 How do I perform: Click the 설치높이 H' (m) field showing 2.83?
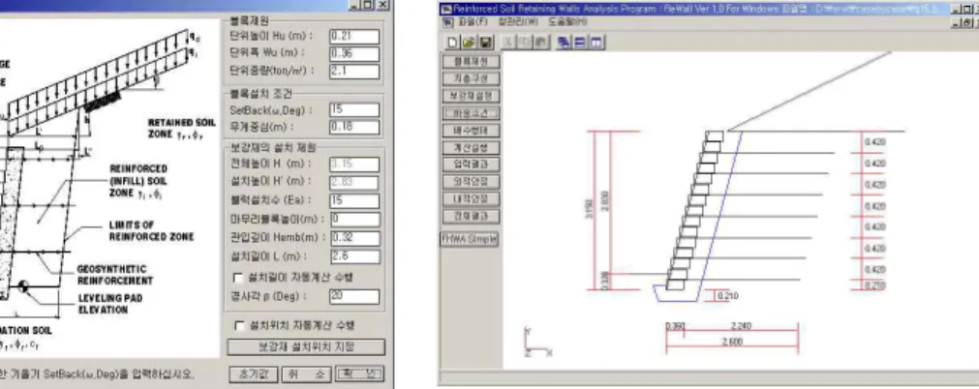pos(354,183)
